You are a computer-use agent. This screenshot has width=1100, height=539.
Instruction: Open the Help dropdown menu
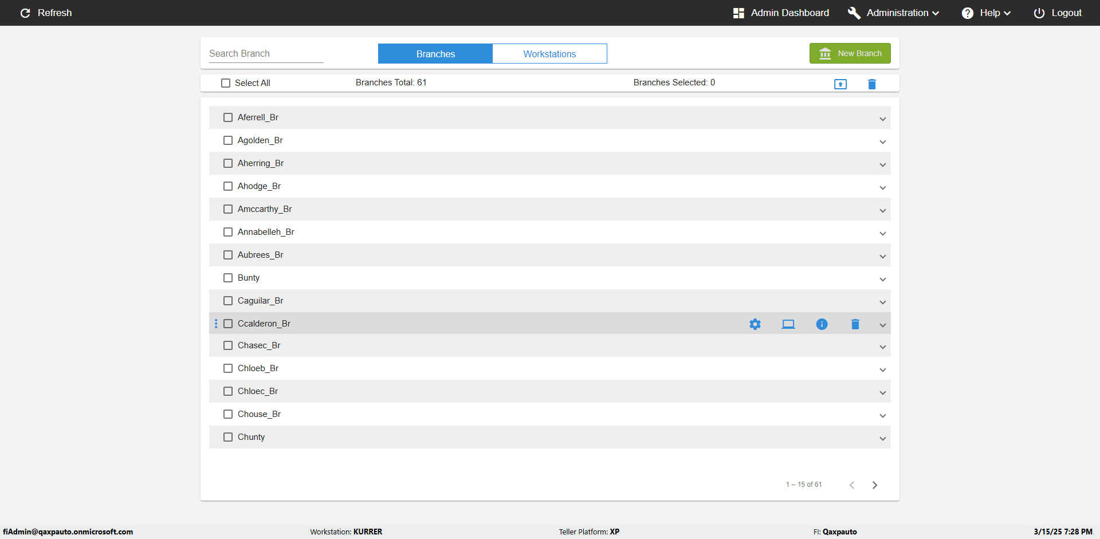click(986, 13)
